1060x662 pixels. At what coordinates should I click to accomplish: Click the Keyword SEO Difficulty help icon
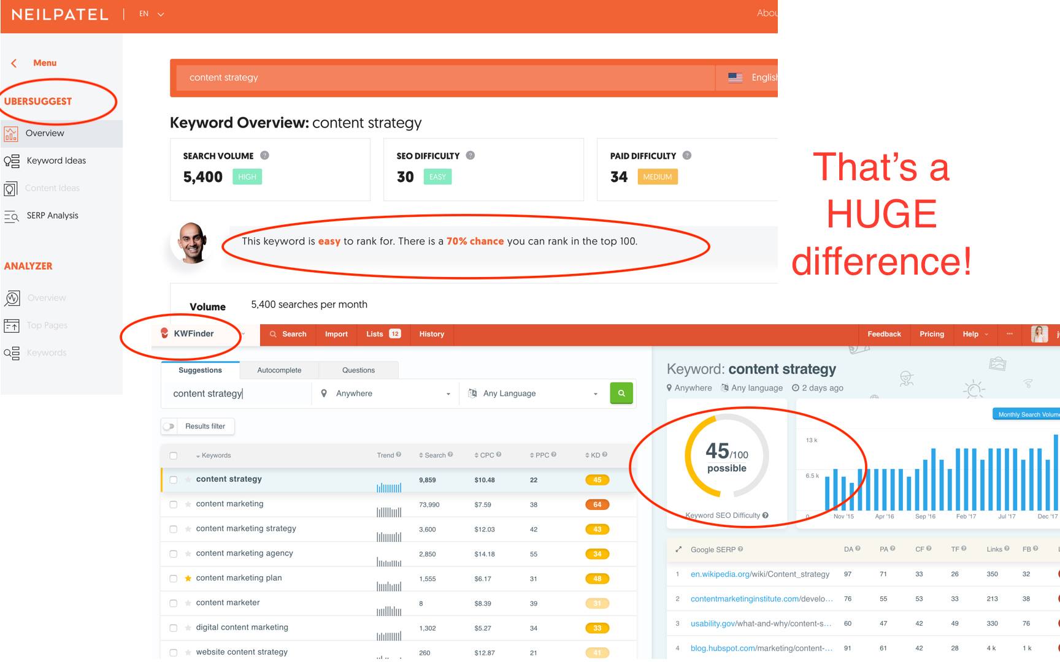click(x=766, y=516)
